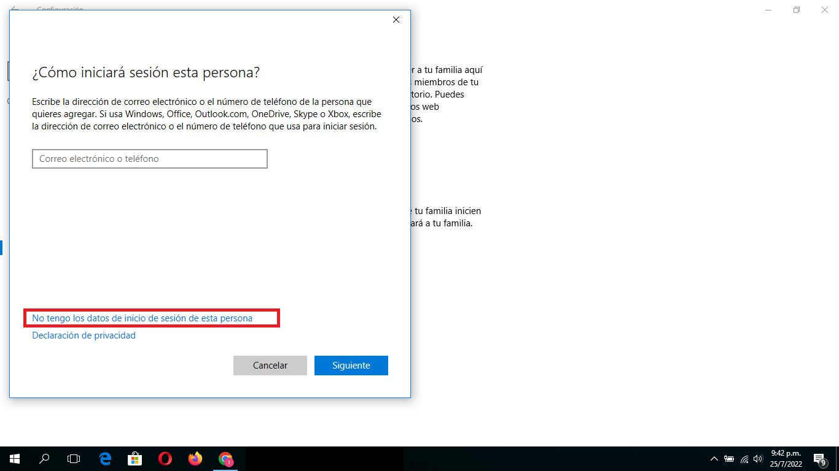This screenshot has height=471, width=839.
Task: Minimize the Configuración window
Action: tap(768, 10)
